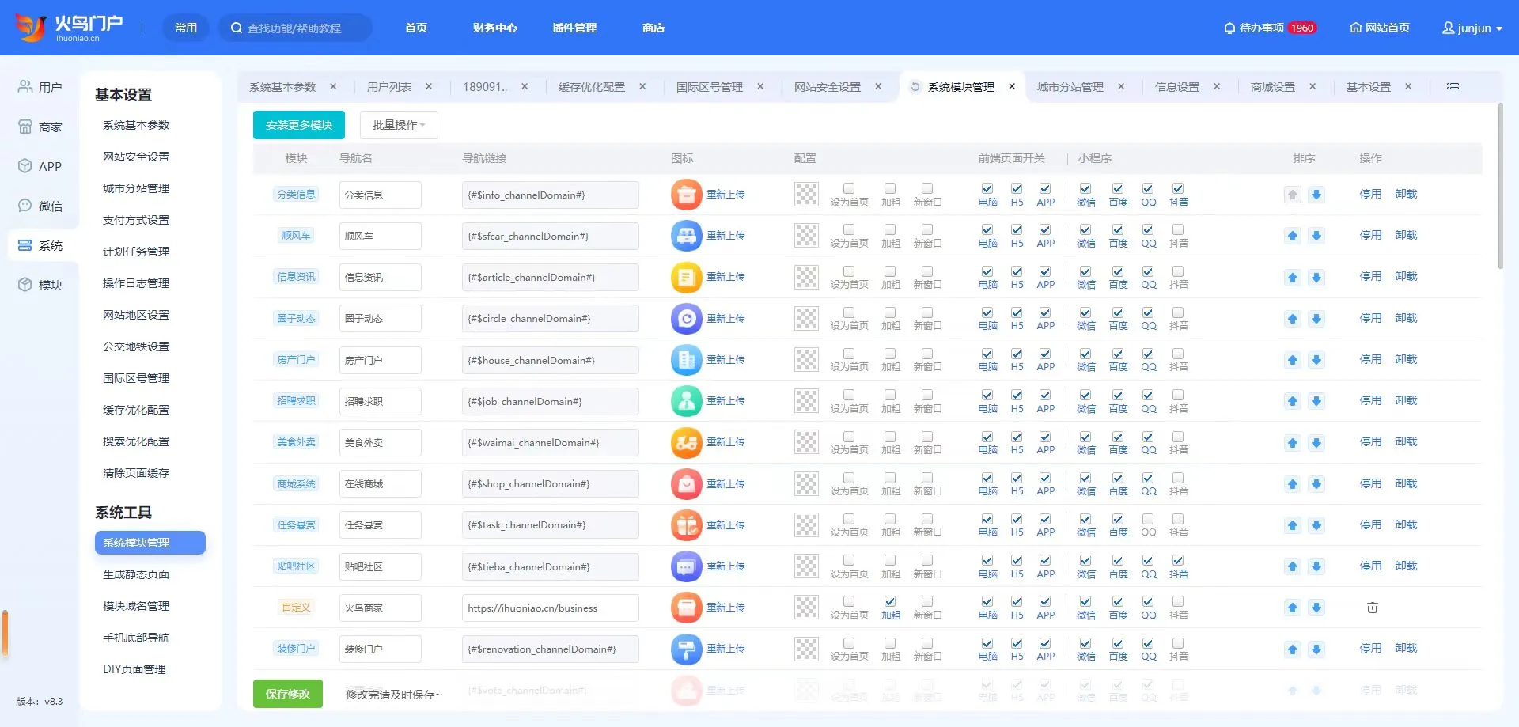The image size is (1519, 727).
Task: Click the 美食外卖 module icon
Action: coord(686,442)
